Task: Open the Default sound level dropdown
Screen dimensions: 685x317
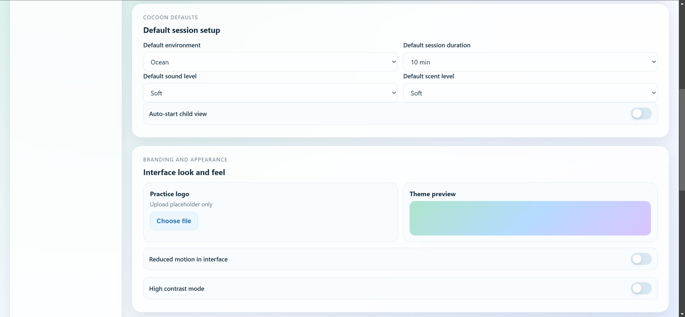Action: 270,93
